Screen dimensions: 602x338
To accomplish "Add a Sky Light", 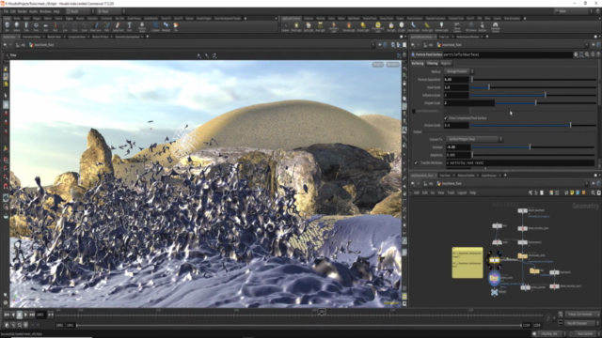I will 391,26.
